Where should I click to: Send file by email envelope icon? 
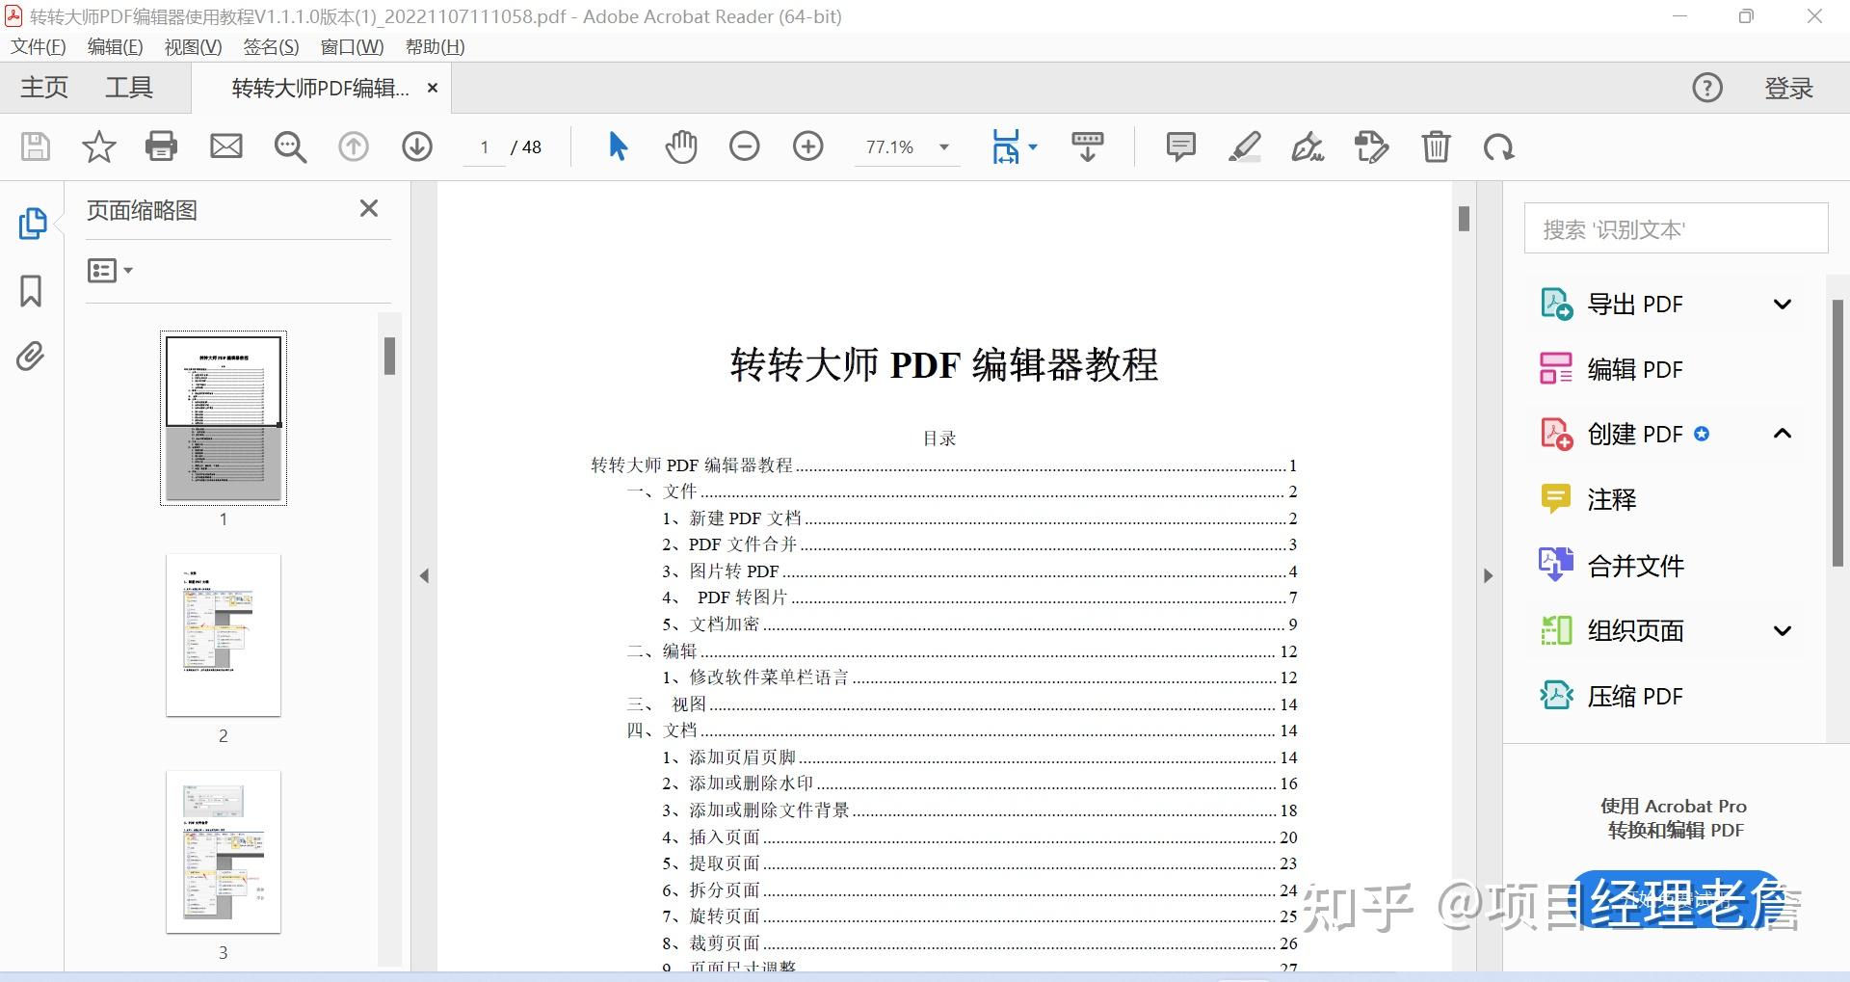[226, 146]
